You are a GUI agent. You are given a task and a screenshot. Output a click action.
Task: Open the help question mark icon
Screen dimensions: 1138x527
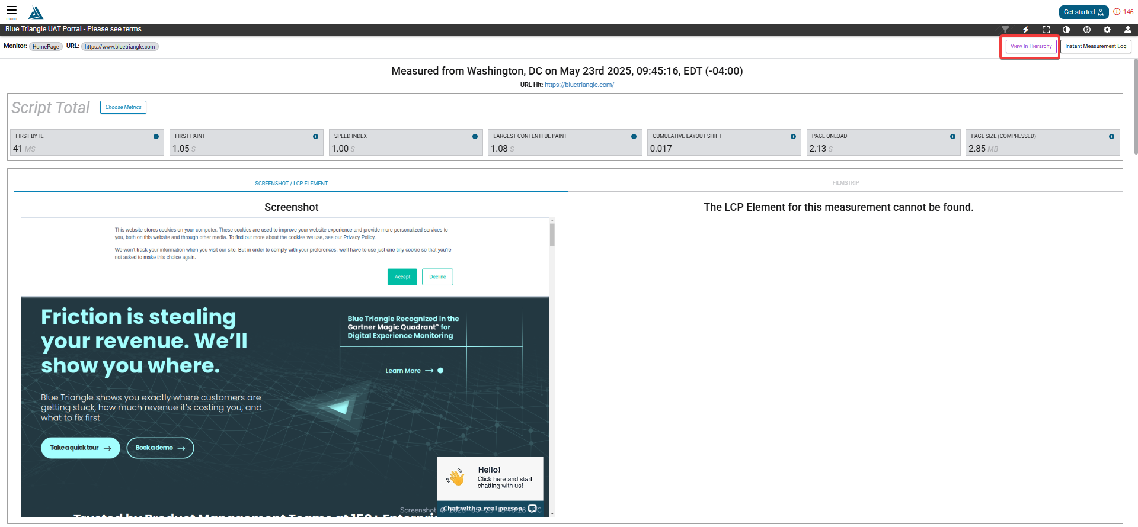pyautogui.click(x=1087, y=30)
